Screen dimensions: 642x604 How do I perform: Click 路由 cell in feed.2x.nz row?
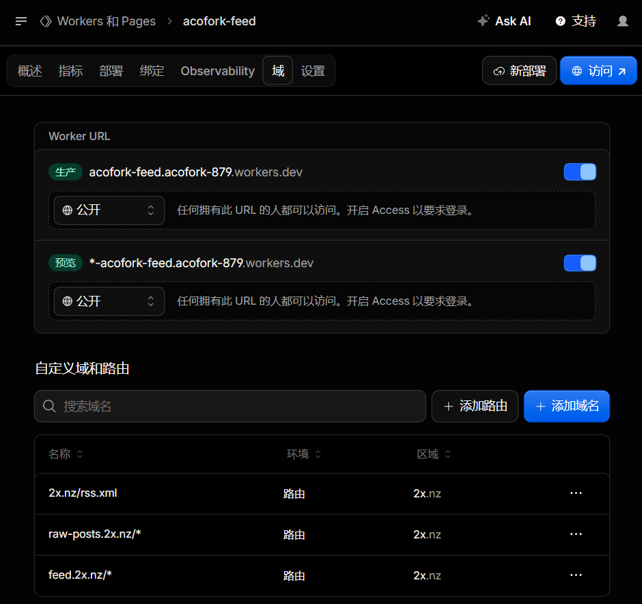[x=294, y=576]
